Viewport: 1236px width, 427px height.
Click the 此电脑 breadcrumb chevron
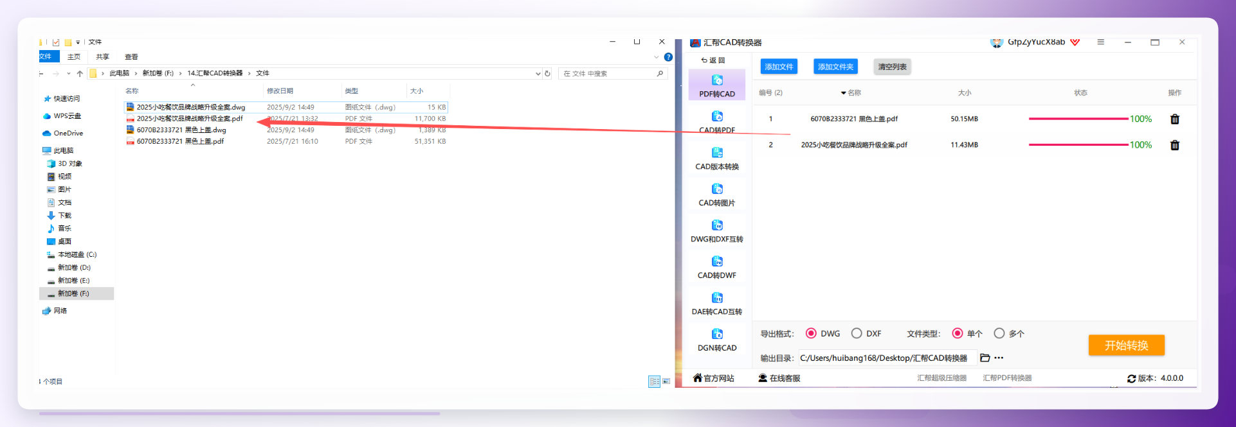click(136, 73)
